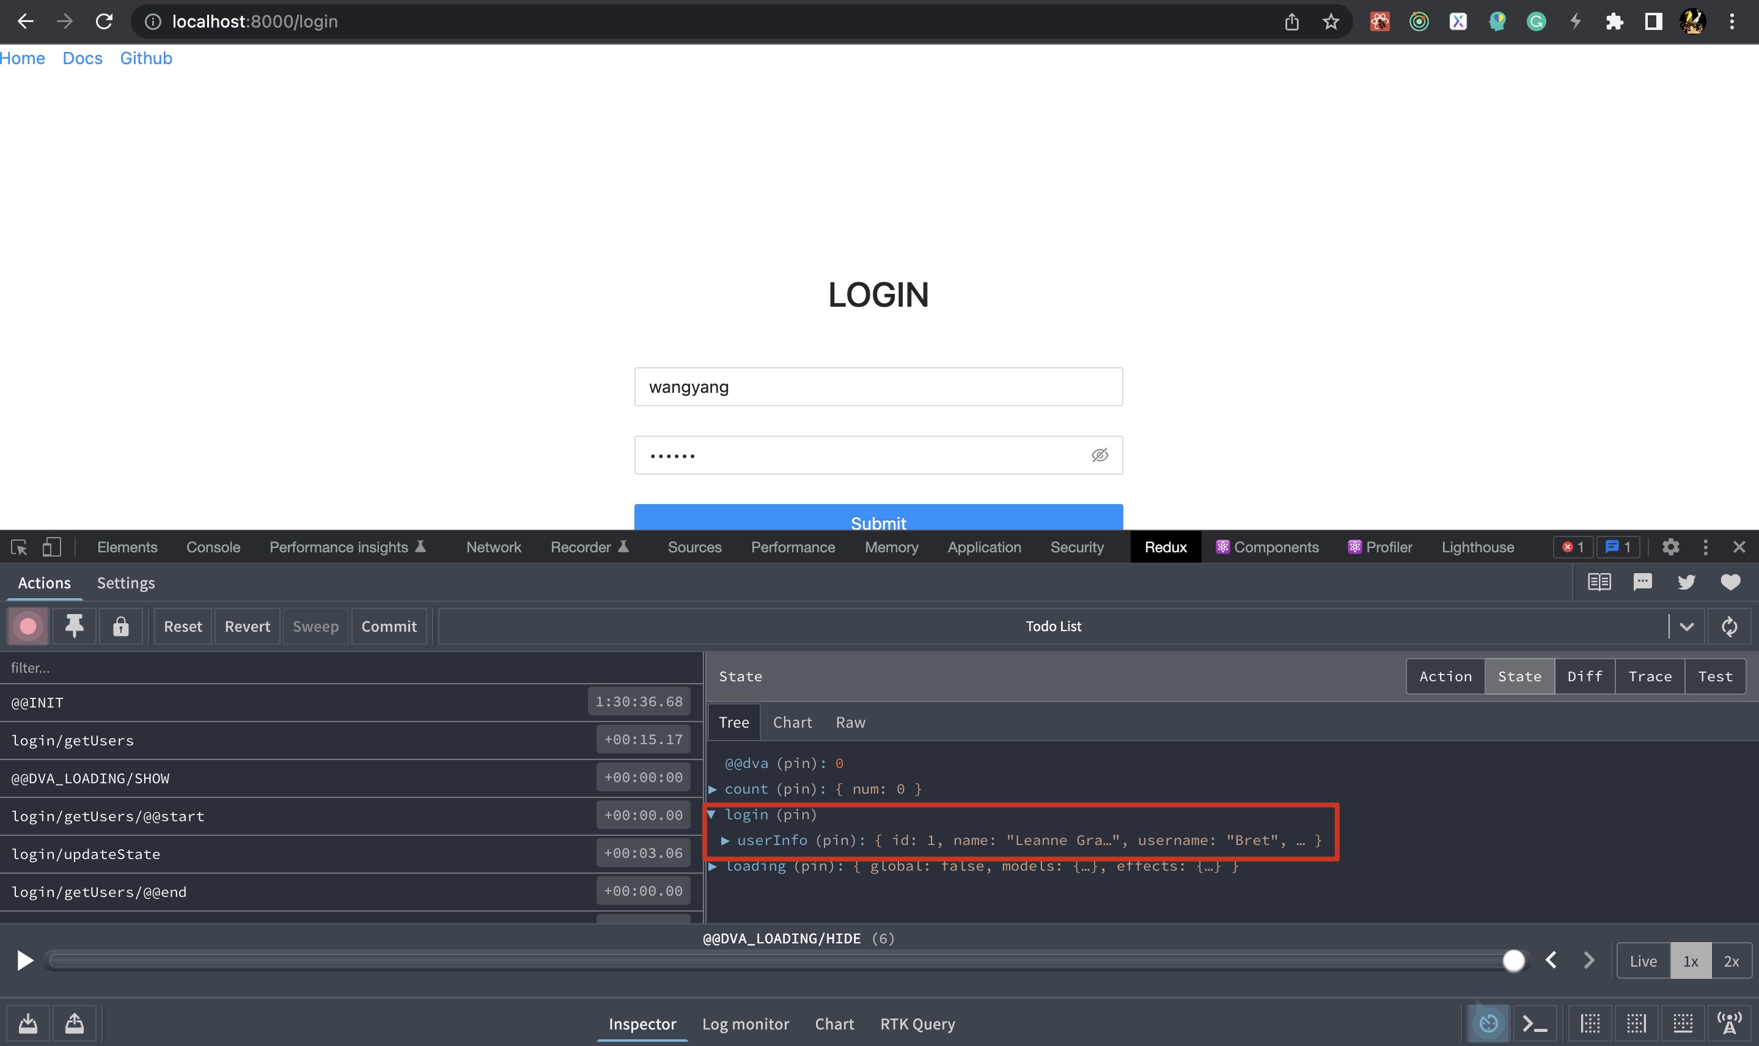This screenshot has width=1759, height=1046.
Task: Open the Docs link
Action: [x=83, y=59]
